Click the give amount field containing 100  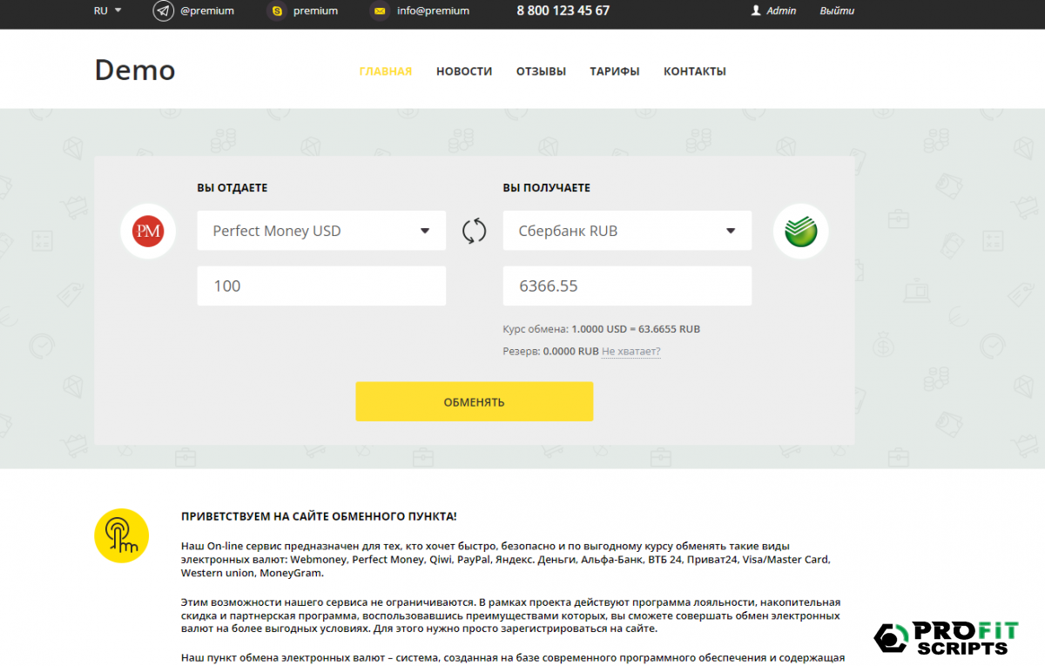point(321,286)
